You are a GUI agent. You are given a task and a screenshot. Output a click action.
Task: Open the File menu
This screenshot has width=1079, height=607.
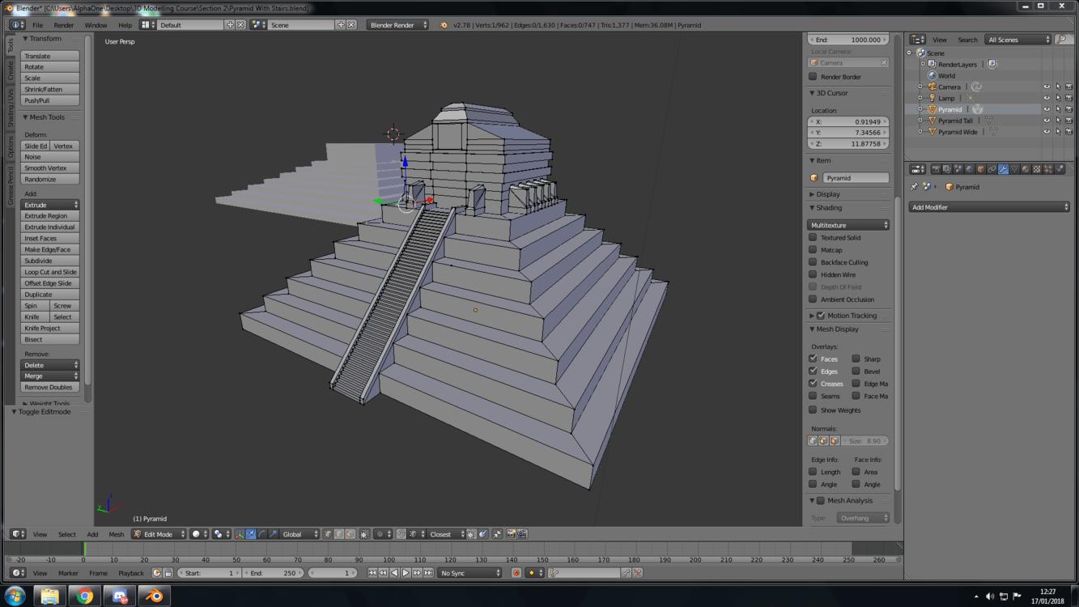click(x=37, y=25)
